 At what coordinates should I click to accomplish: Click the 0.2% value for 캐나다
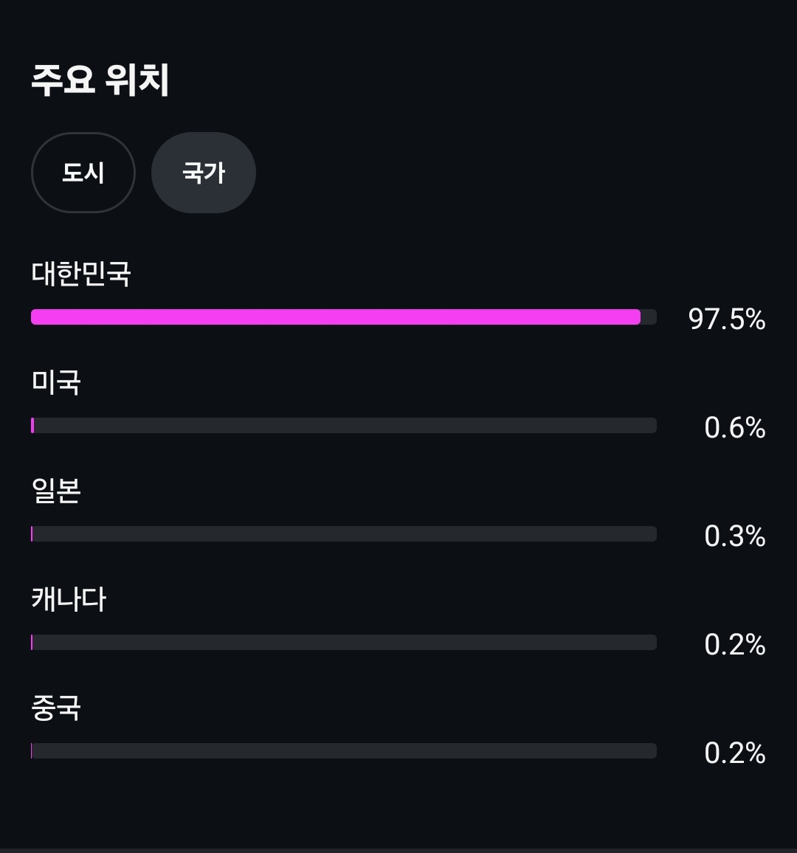pos(735,645)
